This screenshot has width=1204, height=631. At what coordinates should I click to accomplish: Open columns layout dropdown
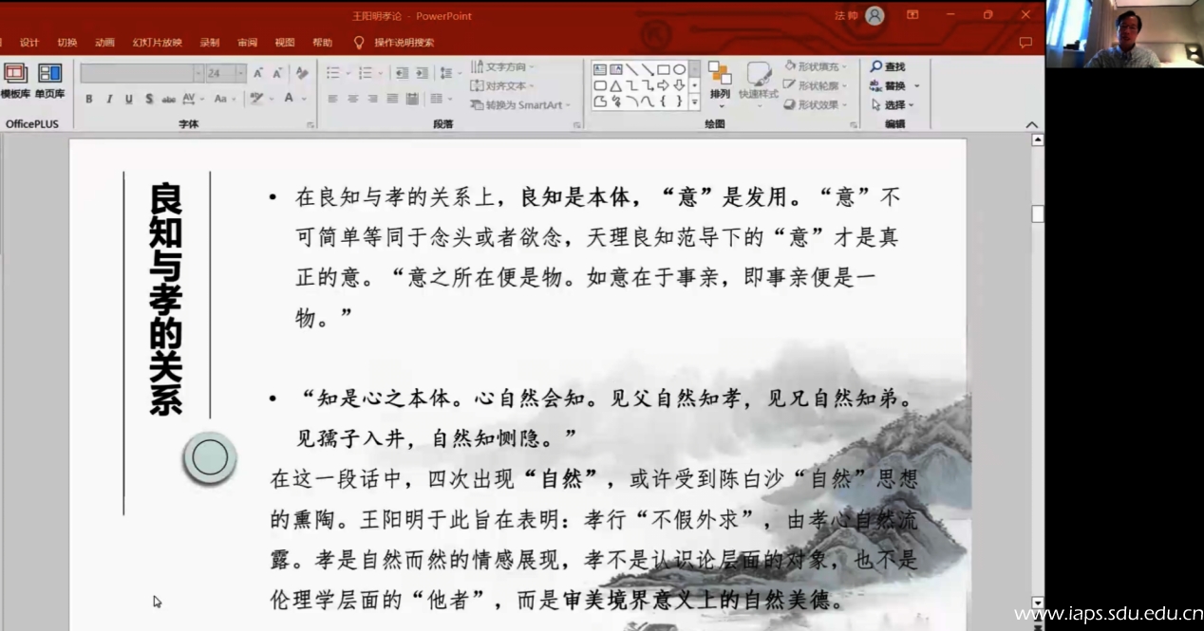click(441, 99)
